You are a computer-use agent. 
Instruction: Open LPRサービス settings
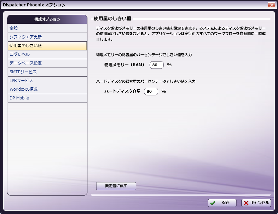47,81
